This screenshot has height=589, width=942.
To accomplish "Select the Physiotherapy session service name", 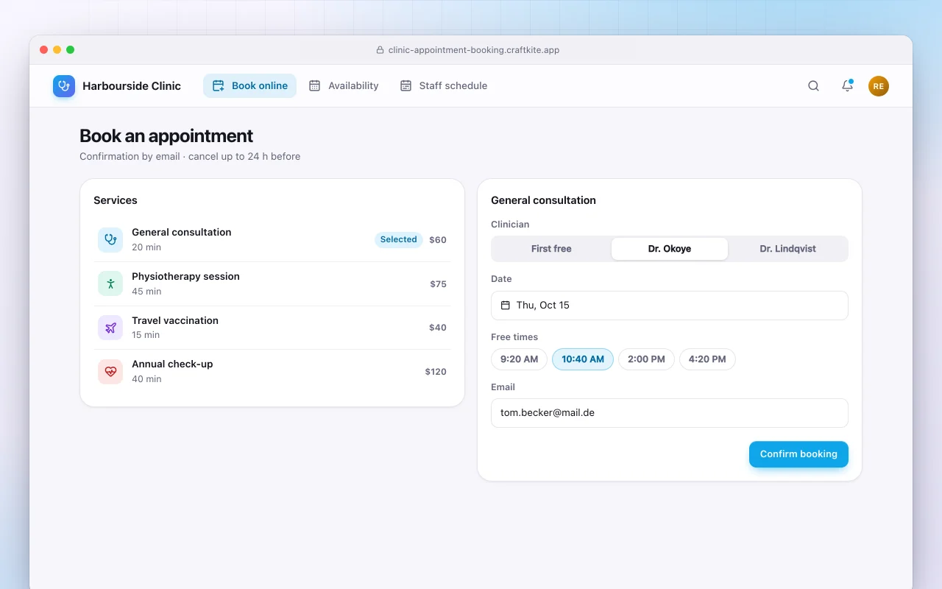I will (185, 277).
